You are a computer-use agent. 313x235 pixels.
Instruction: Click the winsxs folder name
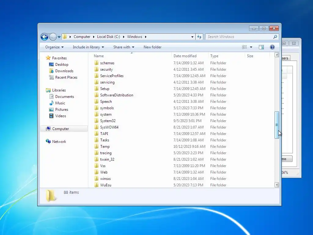tap(105, 179)
